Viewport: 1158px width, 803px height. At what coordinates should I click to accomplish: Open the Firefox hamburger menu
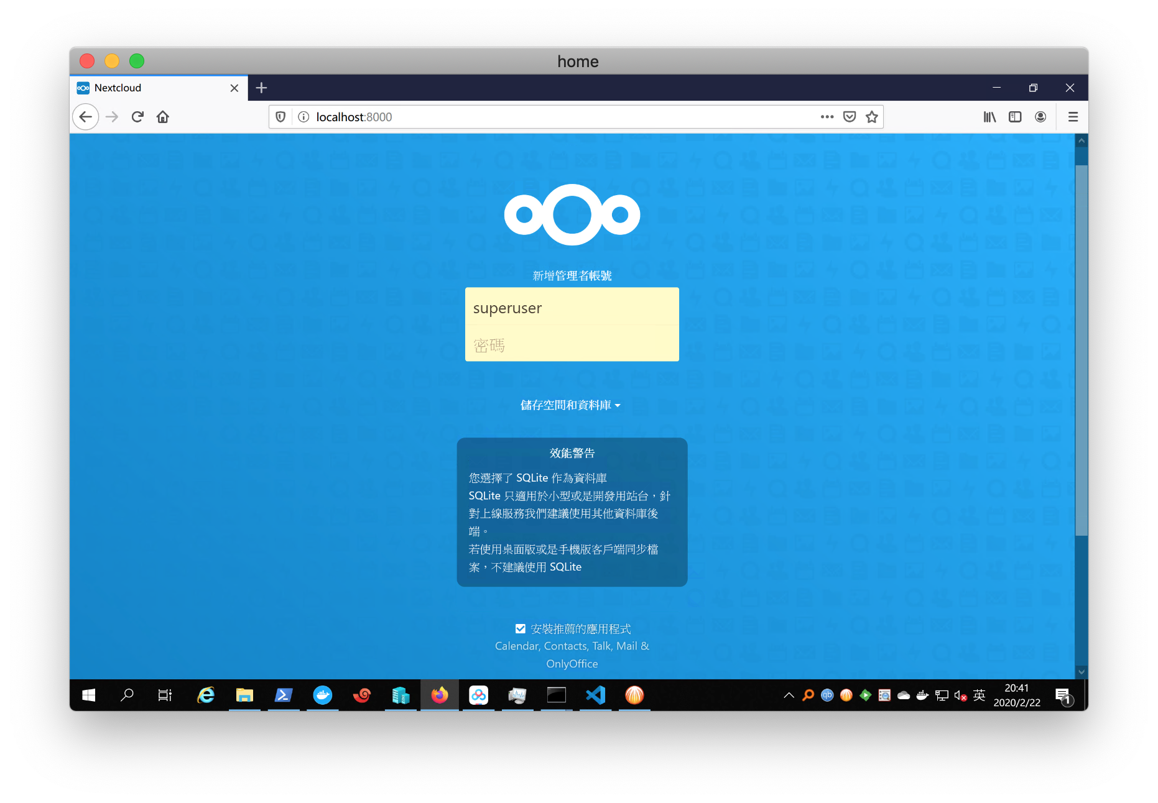coord(1073,117)
